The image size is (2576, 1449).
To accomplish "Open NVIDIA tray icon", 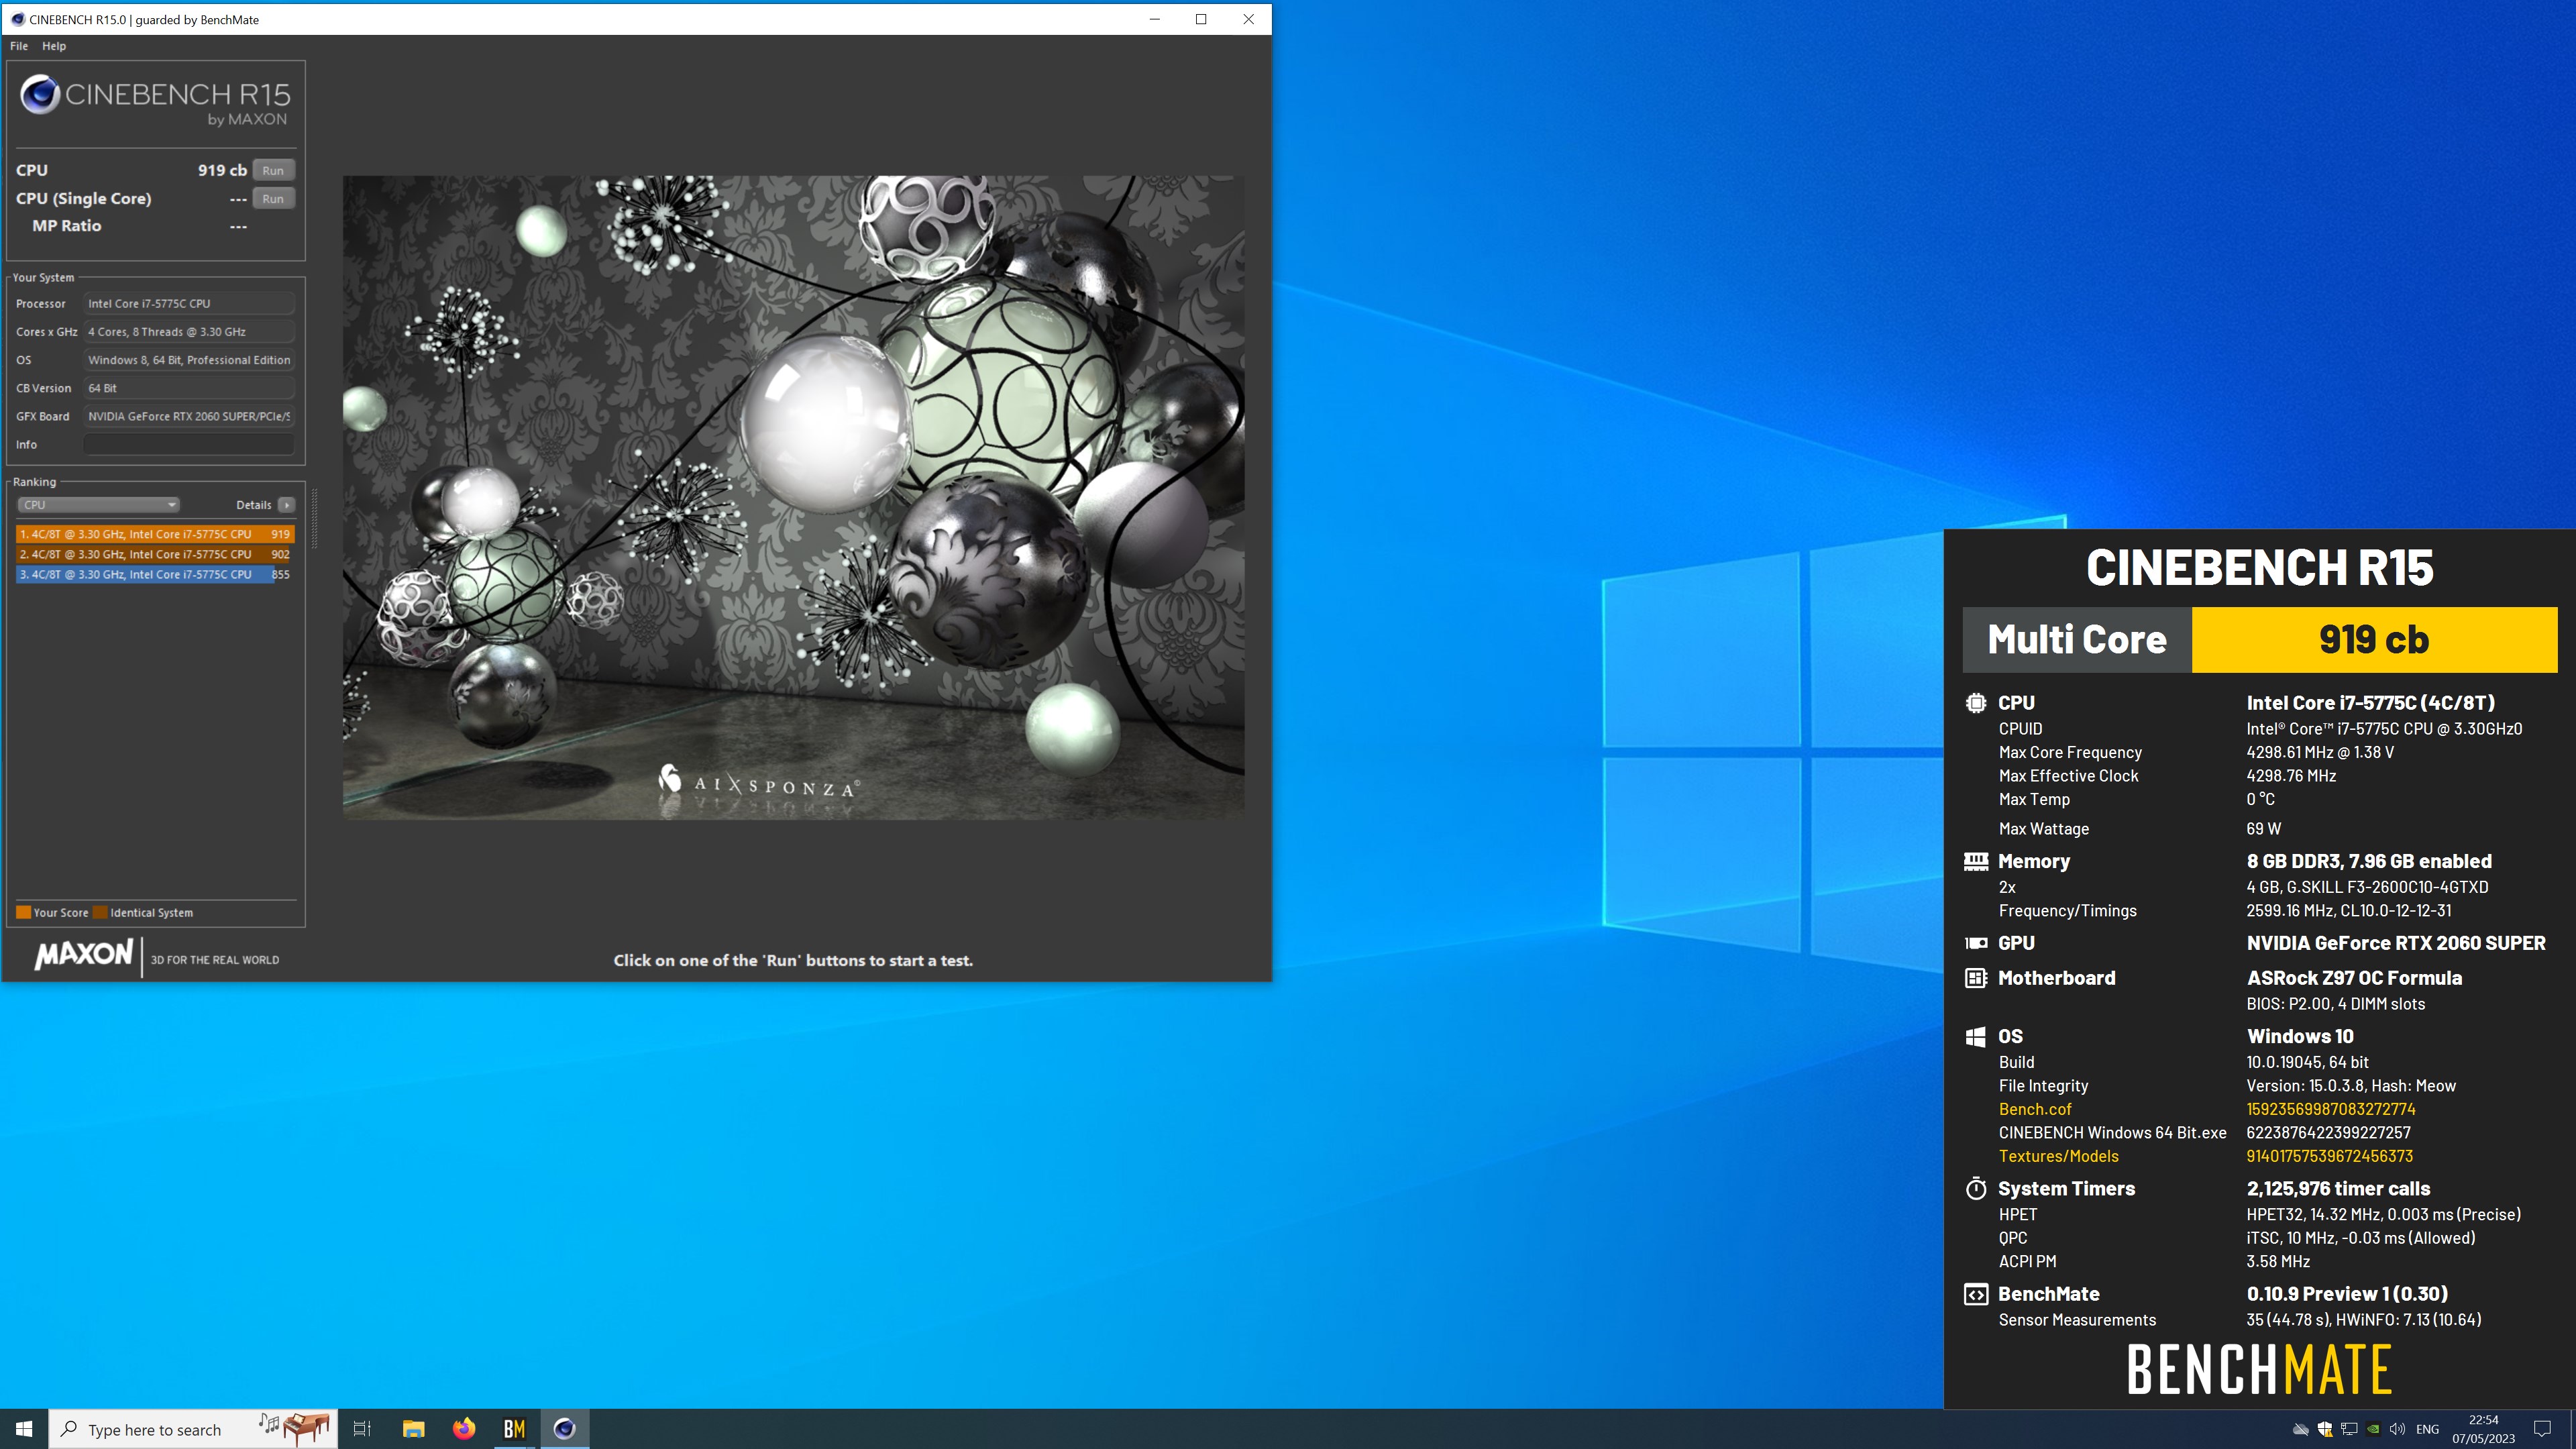I will click(2373, 1429).
